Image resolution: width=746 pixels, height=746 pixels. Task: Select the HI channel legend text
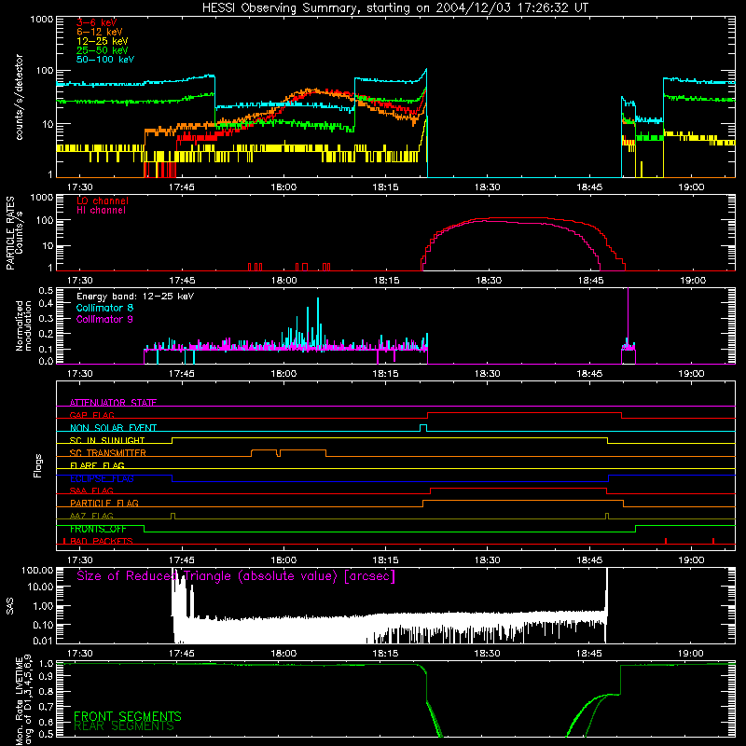(x=101, y=211)
